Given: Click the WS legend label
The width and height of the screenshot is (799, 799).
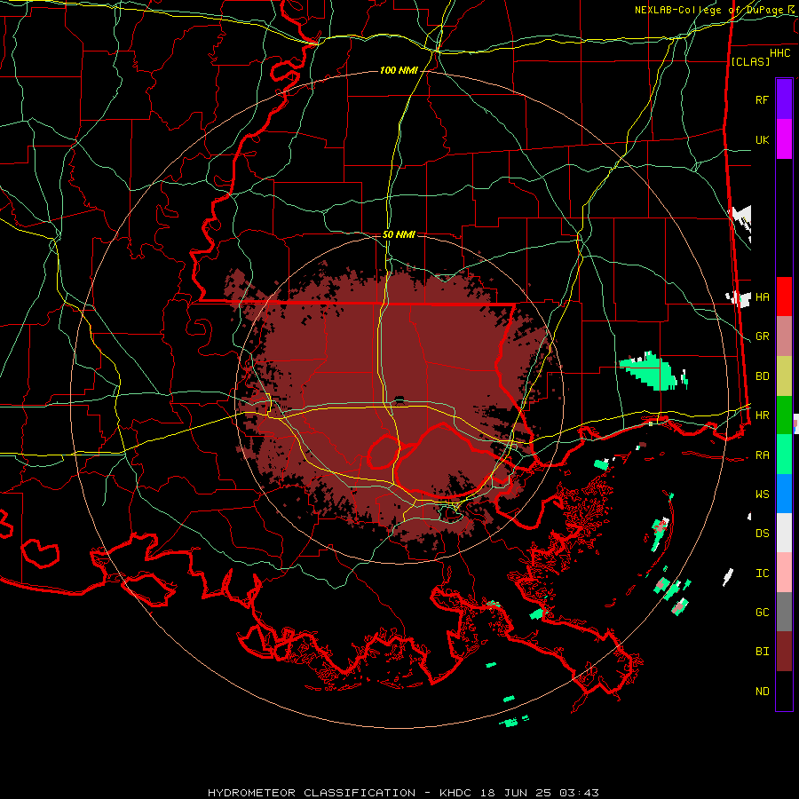Looking at the screenshot, I should (762, 494).
